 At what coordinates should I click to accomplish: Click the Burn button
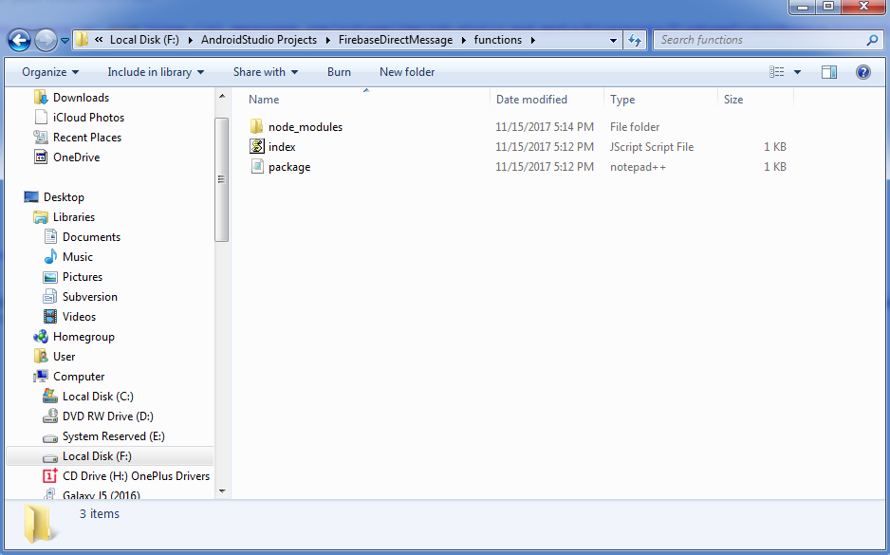(339, 72)
